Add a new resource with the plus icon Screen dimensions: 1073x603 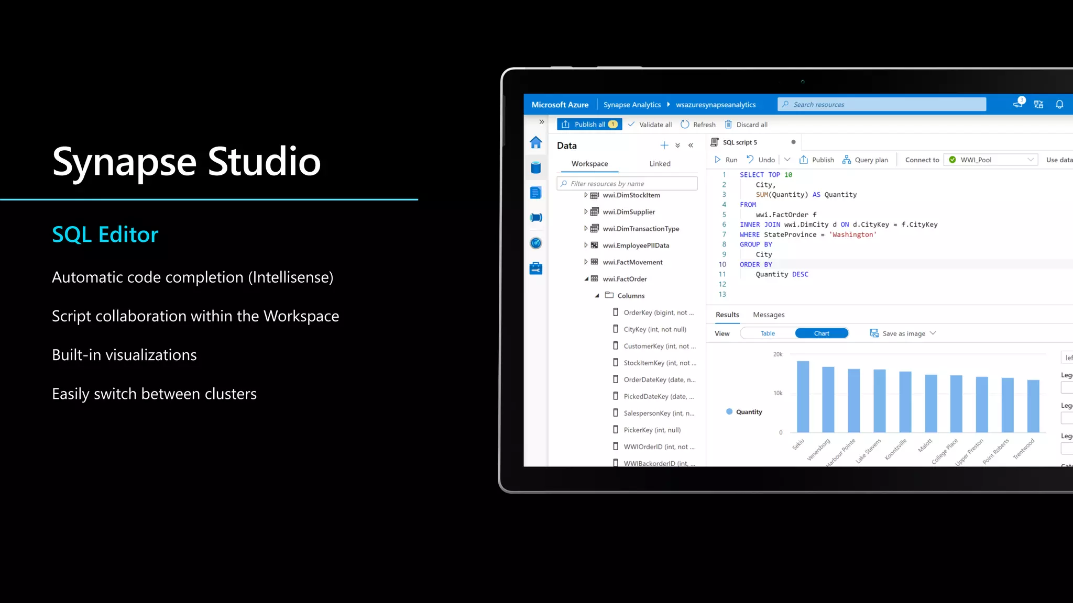click(664, 145)
